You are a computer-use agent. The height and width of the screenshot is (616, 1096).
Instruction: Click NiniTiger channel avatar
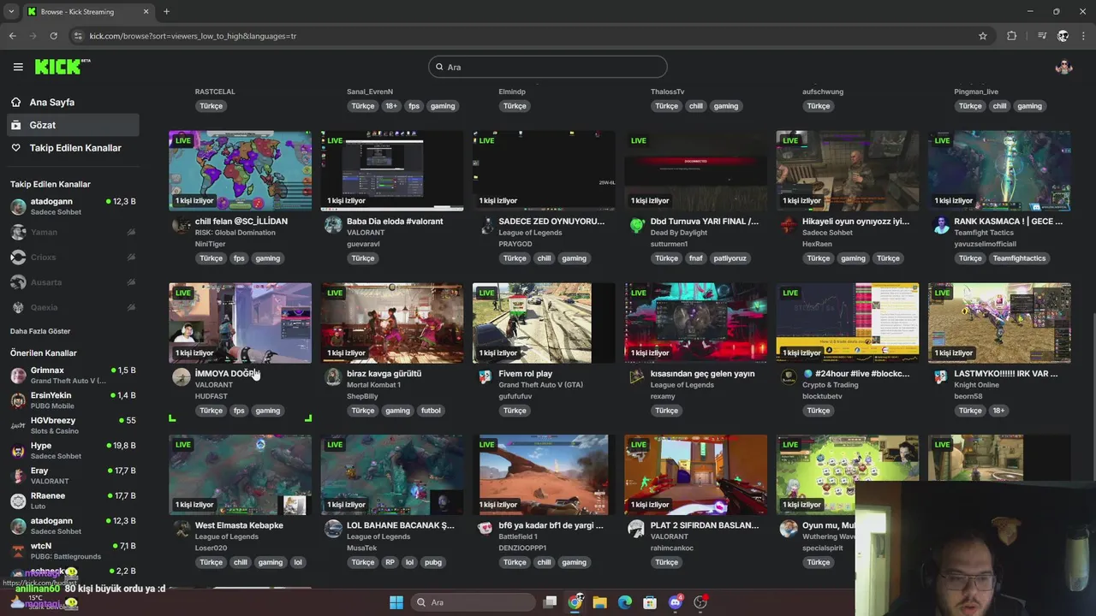pos(182,225)
